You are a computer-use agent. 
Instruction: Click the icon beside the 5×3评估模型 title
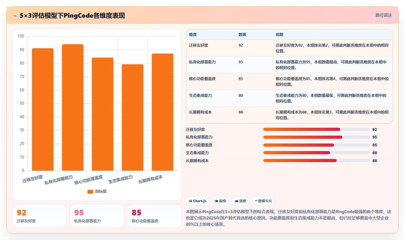tap(15, 15)
